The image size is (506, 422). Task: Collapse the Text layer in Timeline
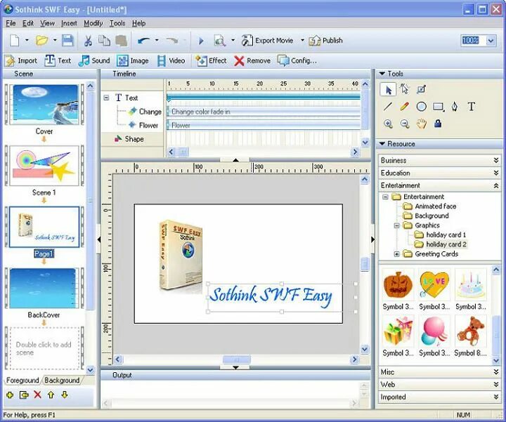[x=106, y=98]
